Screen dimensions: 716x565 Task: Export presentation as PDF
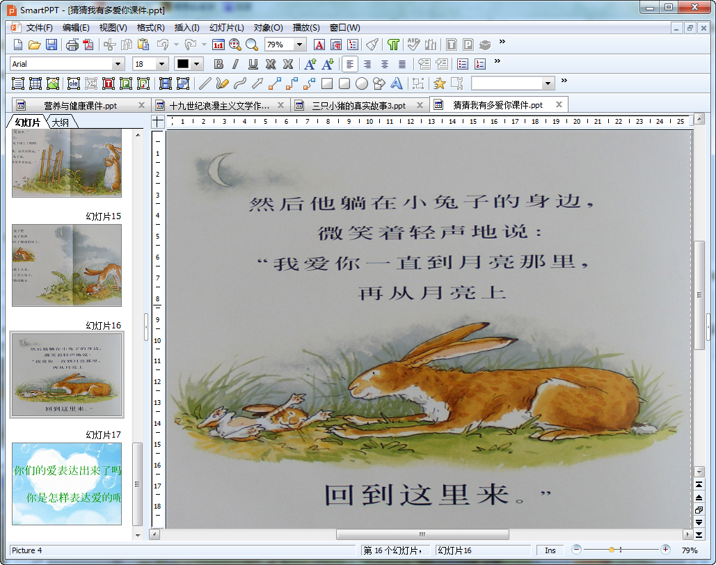(88, 45)
